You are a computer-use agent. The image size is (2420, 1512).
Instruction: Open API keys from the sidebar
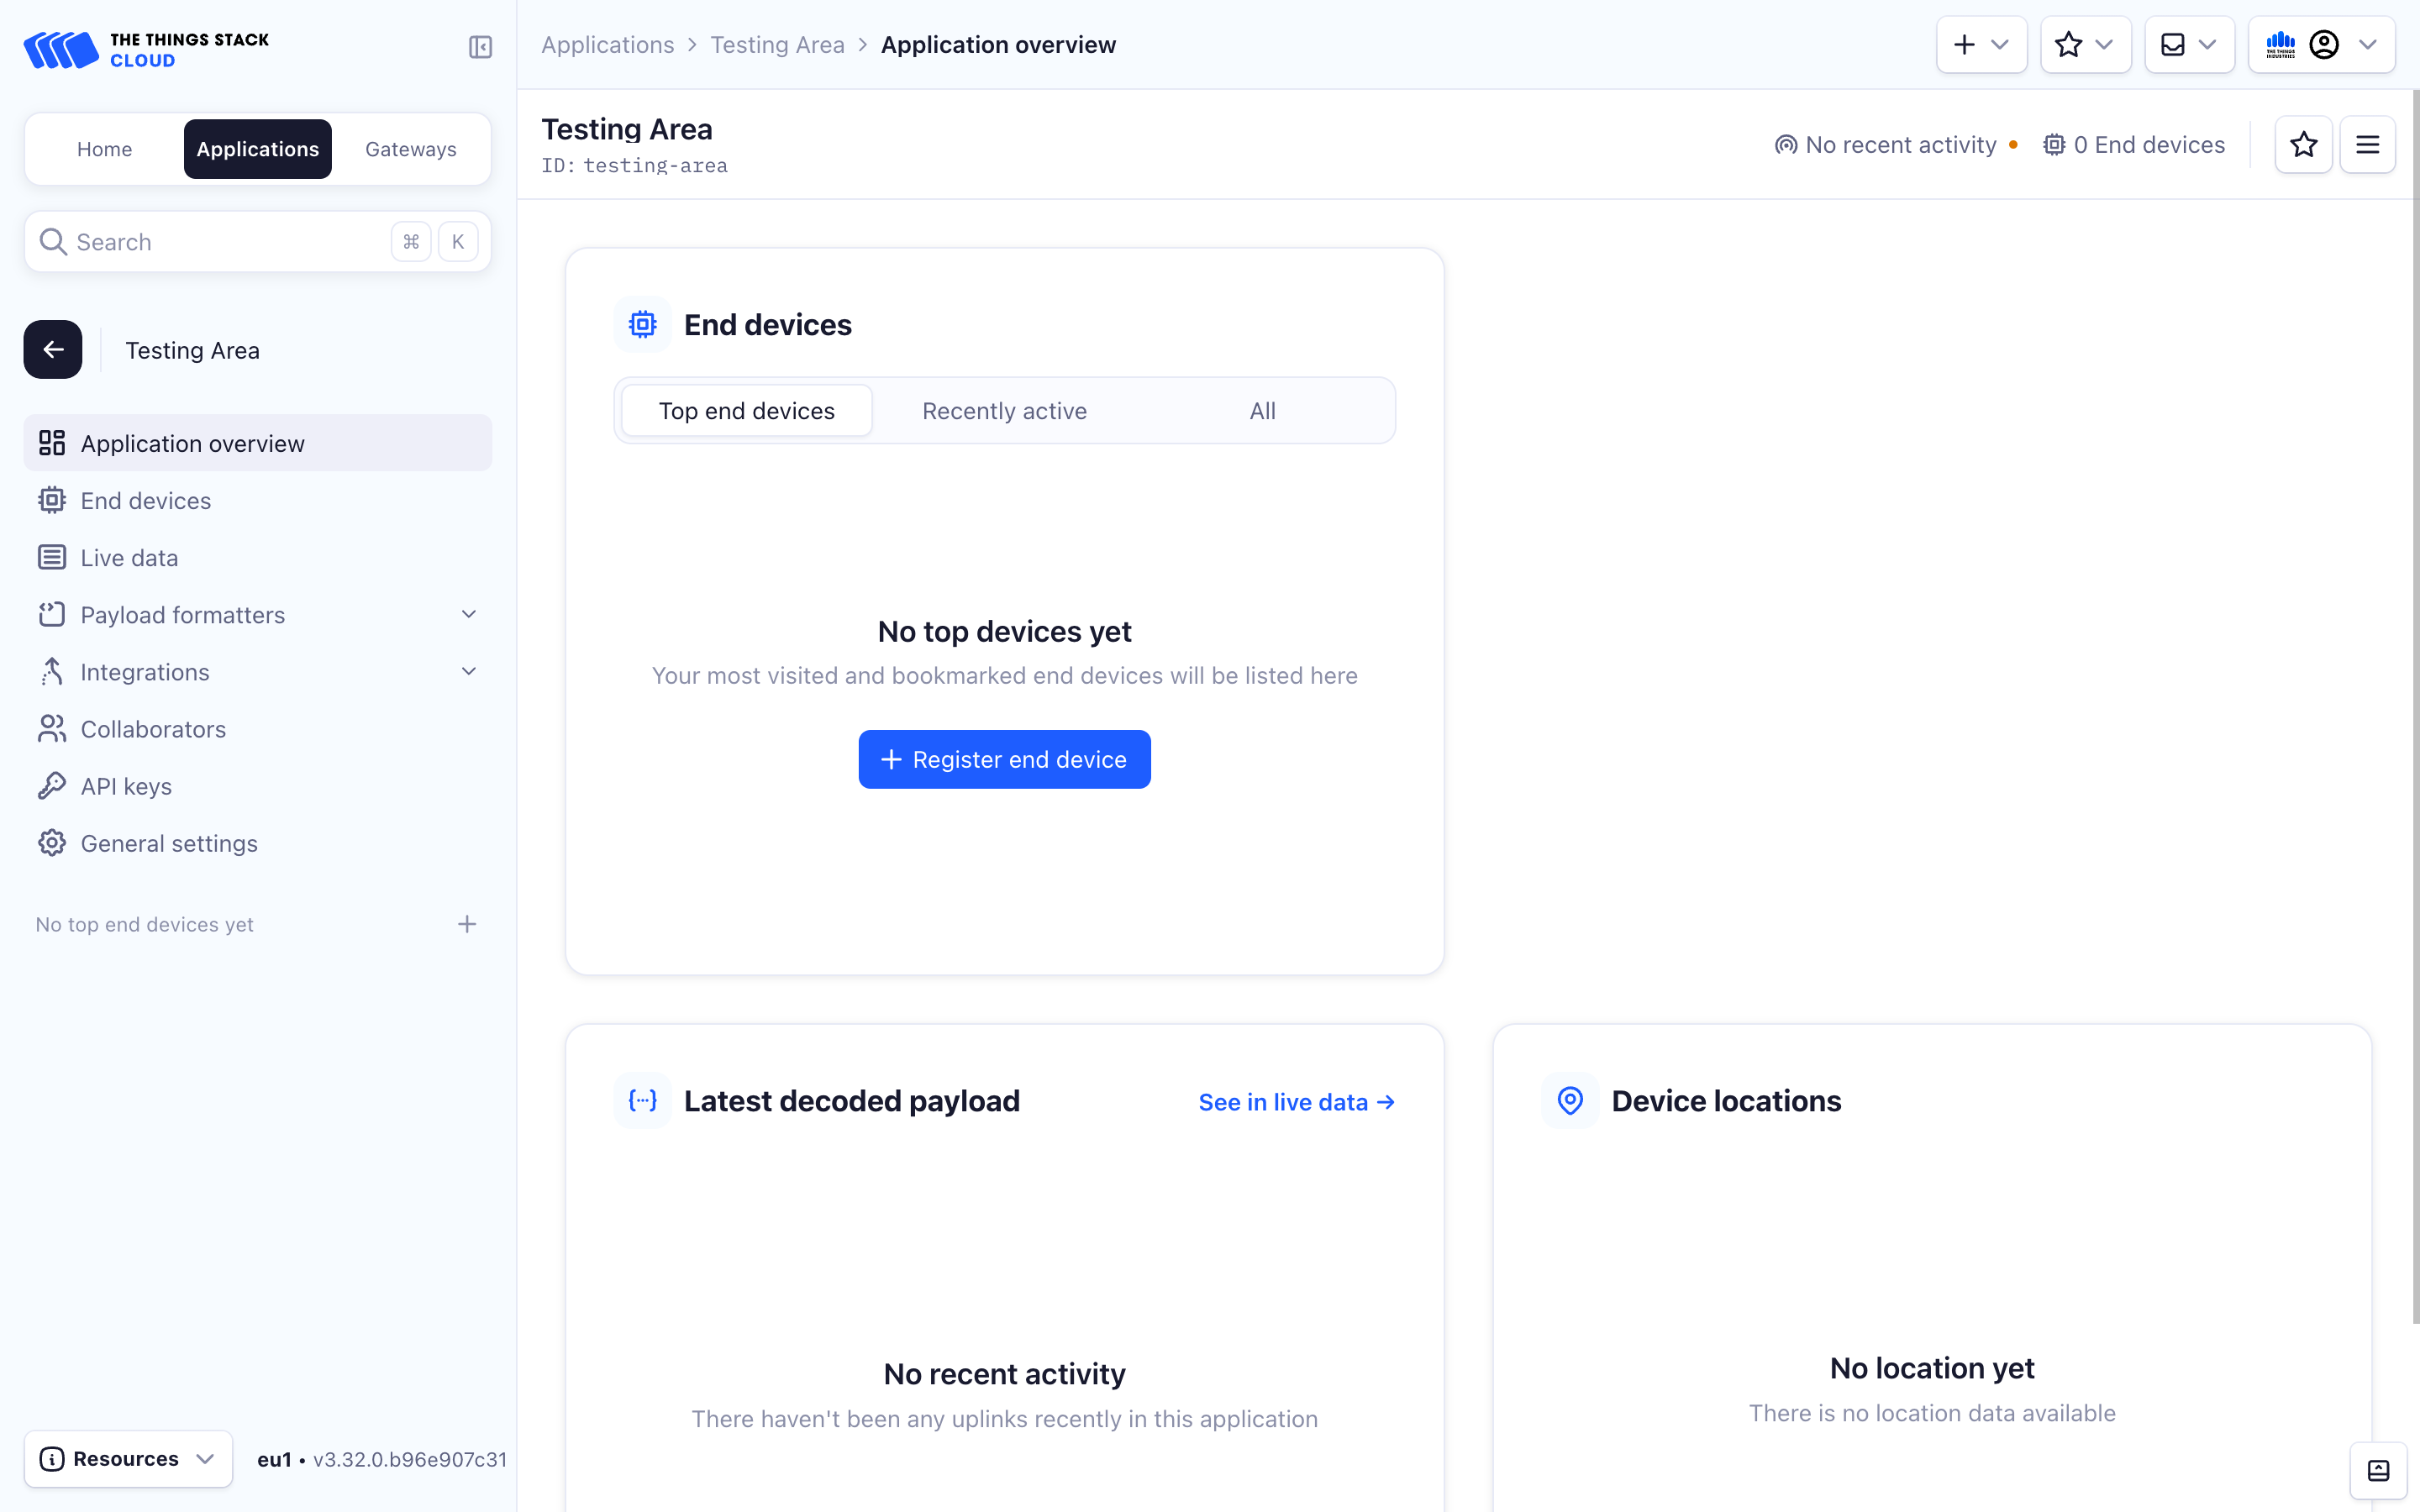pyautogui.click(x=126, y=786)
